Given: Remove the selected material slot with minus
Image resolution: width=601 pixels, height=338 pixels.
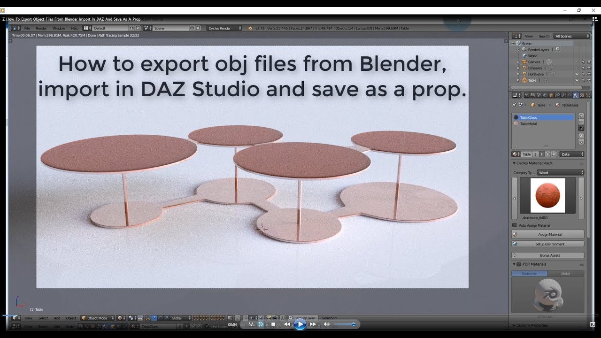Looking at the screenshot, I should (581, 122).
